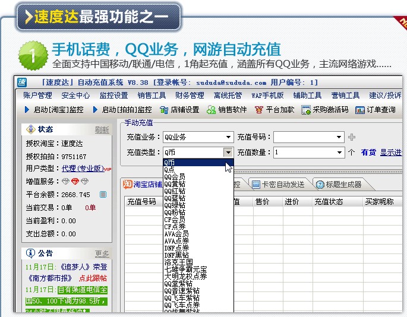Open the 离线托管 menu
407x317 pixels.
228,96
